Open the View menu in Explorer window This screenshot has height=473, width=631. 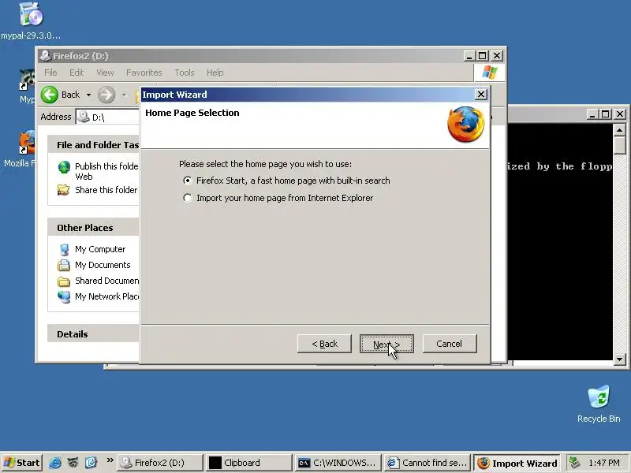click(x=105, y=73)
